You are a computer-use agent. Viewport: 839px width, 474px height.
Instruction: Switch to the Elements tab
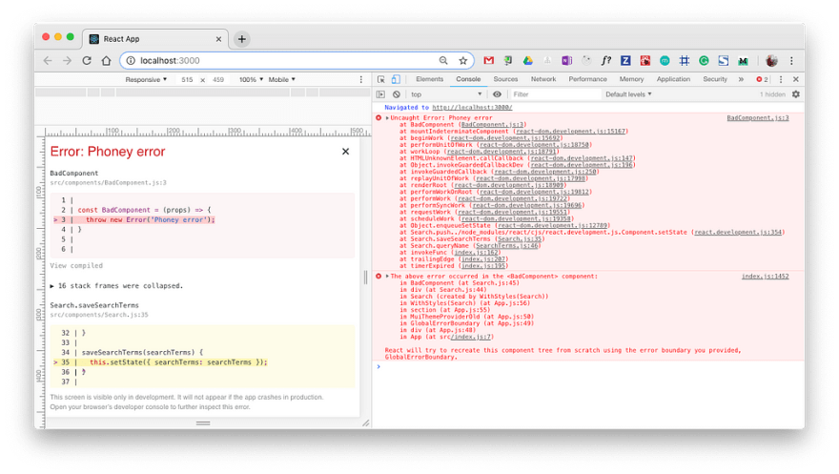click(429, 79)
